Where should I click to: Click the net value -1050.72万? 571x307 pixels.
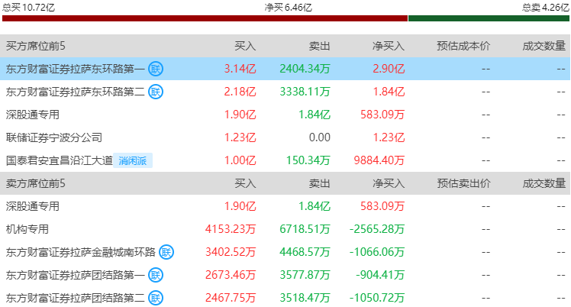[377, 298]
